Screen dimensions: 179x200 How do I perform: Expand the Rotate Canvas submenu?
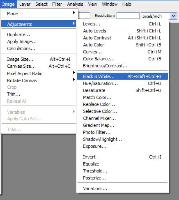pyautogui.click(x=39, y=80)
